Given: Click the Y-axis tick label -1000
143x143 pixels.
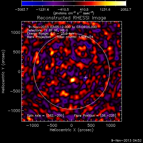Looking at the screenshot, I should coord(14,111).
